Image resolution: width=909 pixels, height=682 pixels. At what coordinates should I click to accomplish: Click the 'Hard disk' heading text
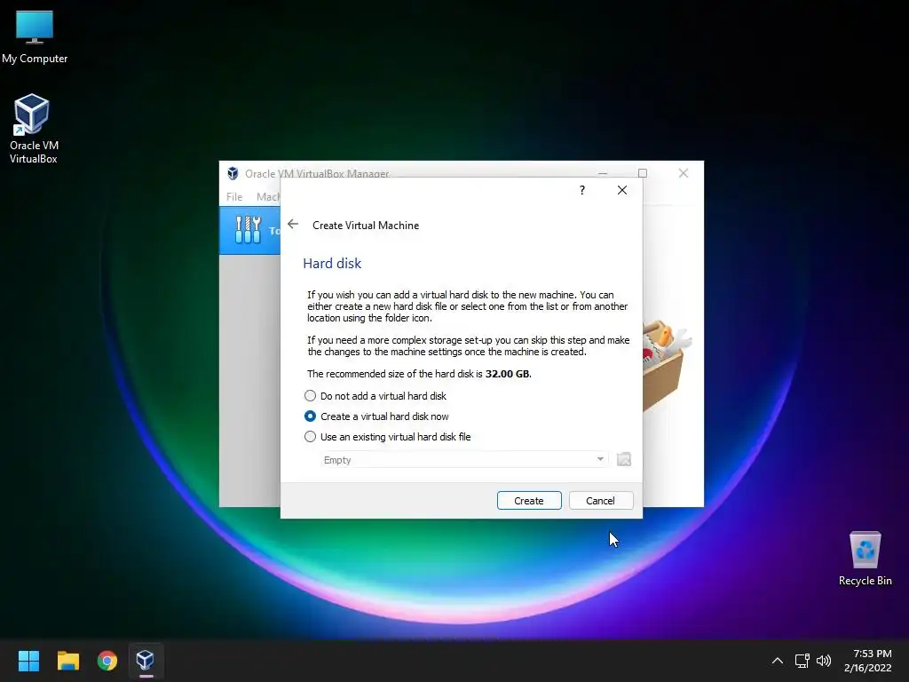coord(332,263)
